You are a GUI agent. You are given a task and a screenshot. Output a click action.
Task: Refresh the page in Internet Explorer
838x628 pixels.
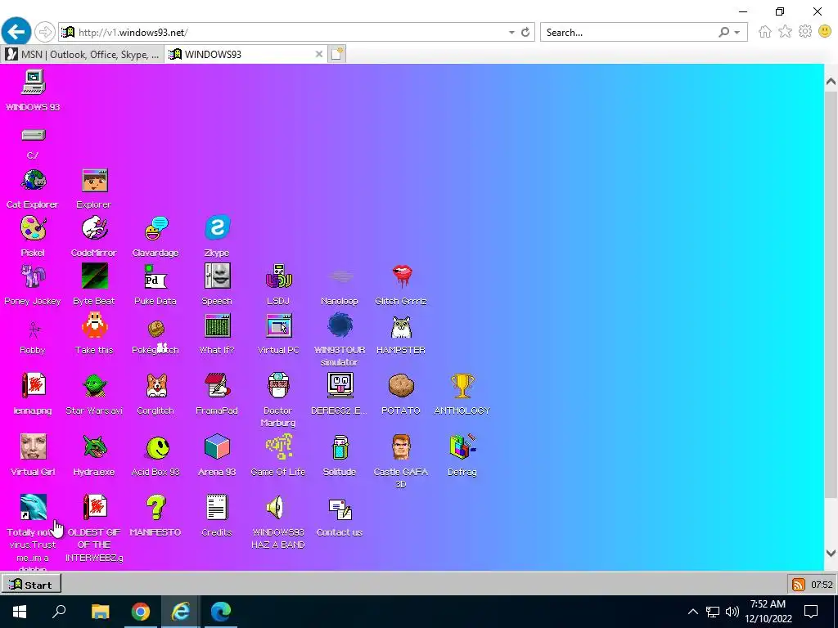click(x=525, y=32)
